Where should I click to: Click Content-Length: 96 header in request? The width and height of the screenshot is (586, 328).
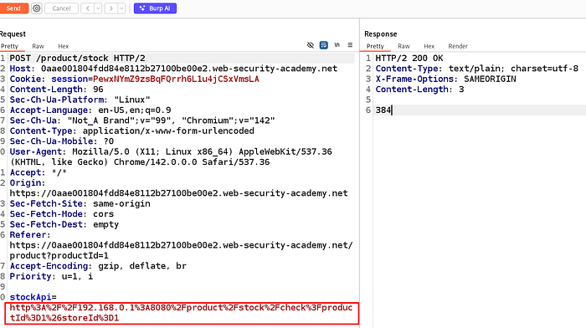pos(56,90)
